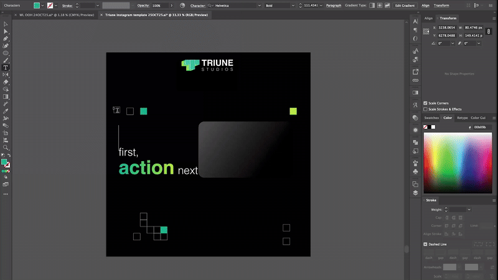Switch to WL OOH 24OCT25.ai document tab
Screen dimensions: 498x280
click(57, 15)
